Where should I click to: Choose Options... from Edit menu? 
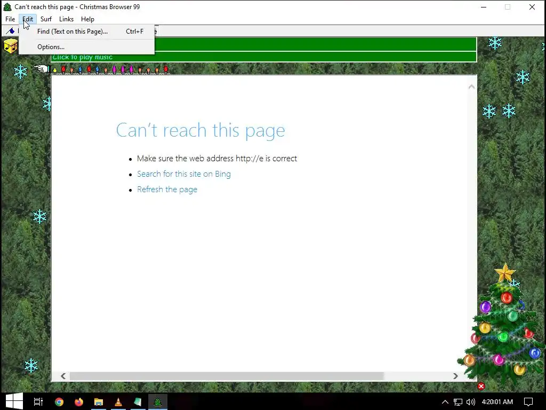[87, 47]
